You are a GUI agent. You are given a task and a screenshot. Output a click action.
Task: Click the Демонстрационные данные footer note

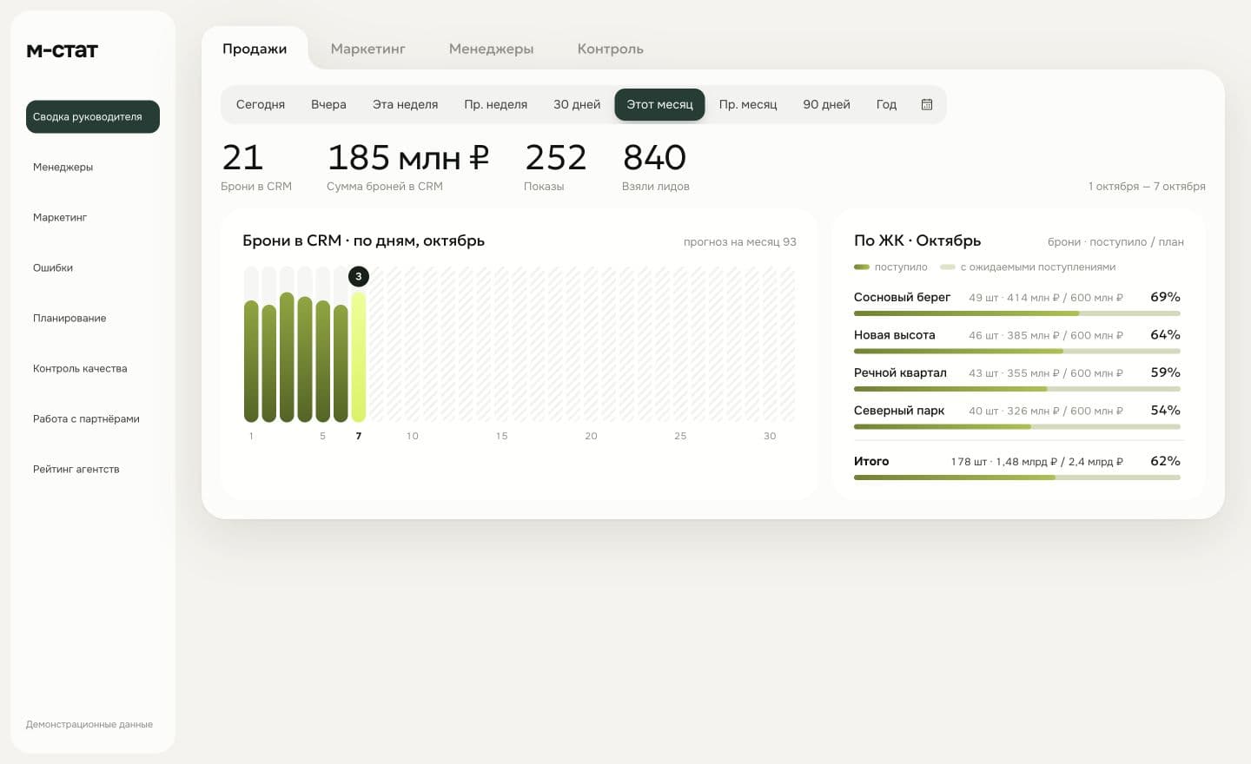point(89,724)
